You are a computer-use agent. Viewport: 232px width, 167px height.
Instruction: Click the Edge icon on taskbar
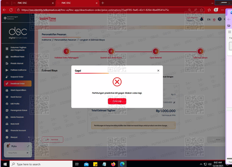tap(122, 164)
